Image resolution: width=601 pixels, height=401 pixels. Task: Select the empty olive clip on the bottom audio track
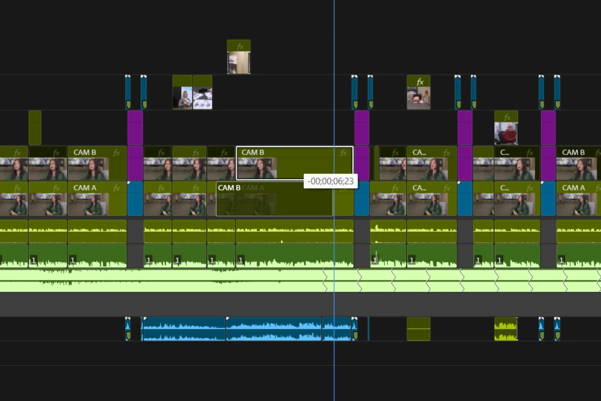pyautogui.click(x=419, y=329)
